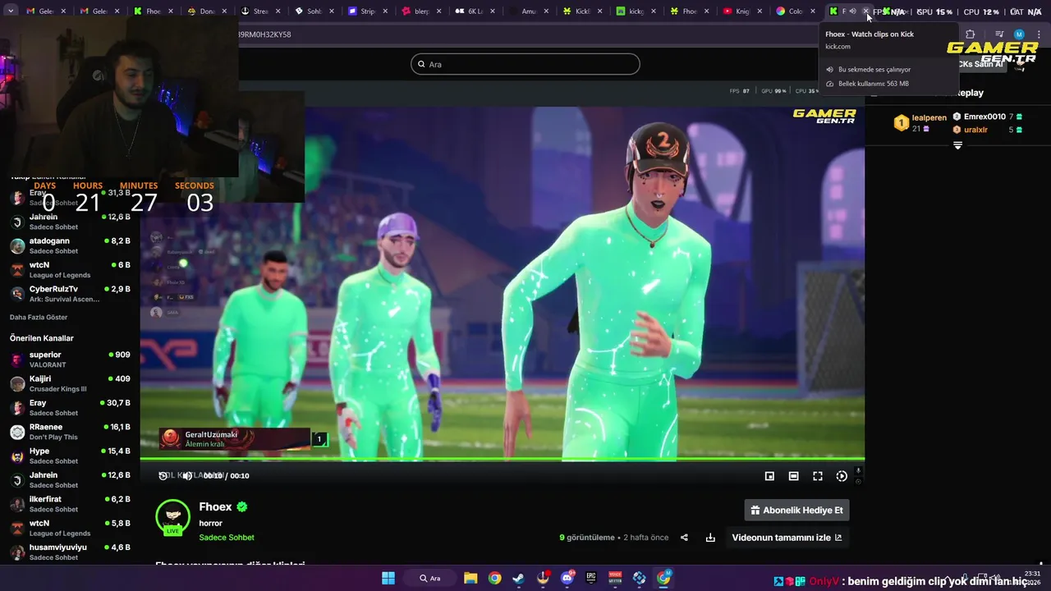Open Chrome extensions puzzle icon
Viewport: 1051px width, 591px height.
tap(971, 34)
